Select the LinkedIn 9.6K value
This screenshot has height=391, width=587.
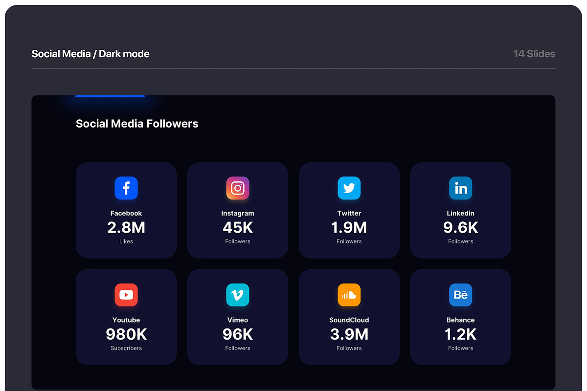(x=461, y=227)
